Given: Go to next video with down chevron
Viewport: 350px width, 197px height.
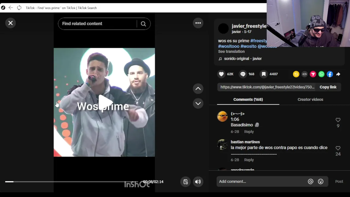Looking at the screenshot, I should (x=198, y=103).
